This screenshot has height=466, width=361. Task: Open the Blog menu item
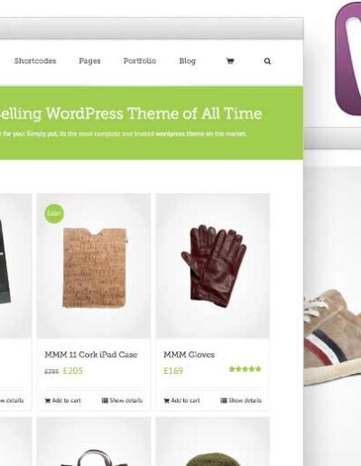pyautogui.click(x=188, y=61)
